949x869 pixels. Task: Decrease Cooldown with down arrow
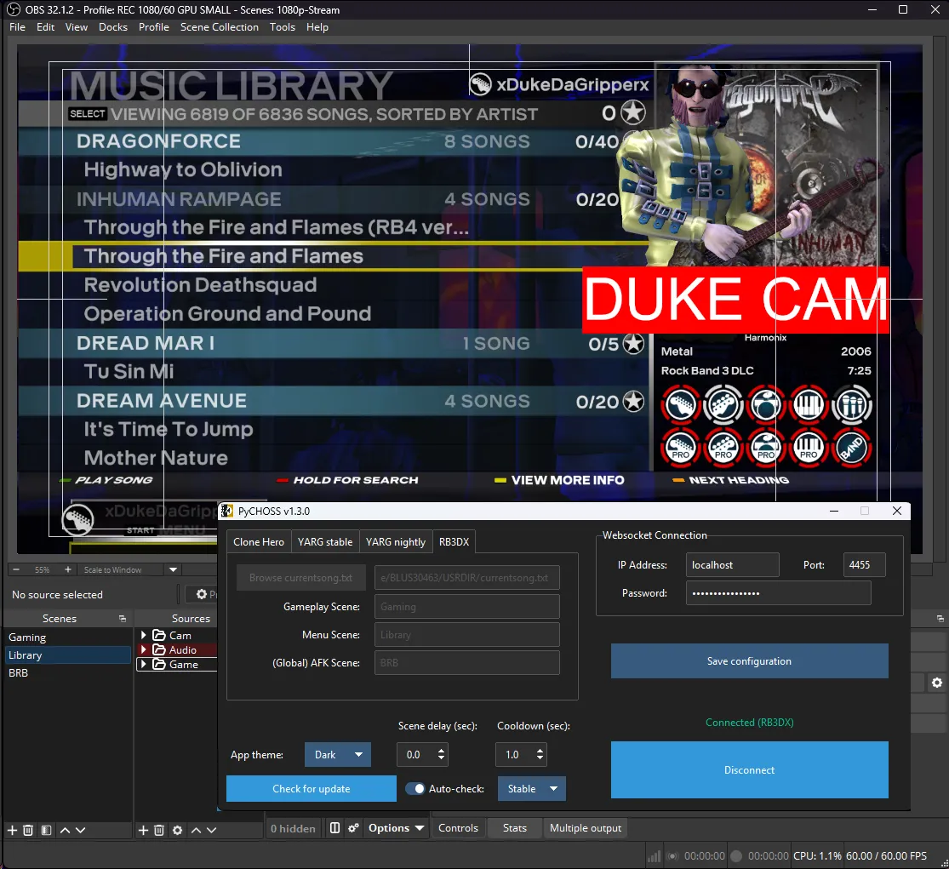pos(540,758)
